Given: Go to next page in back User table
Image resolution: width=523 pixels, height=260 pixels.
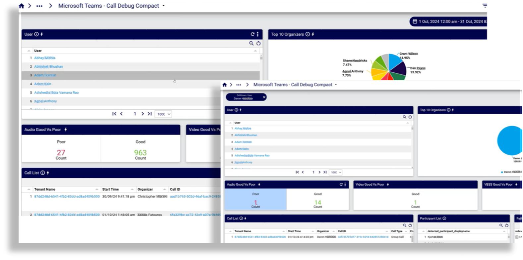Looking at the screenshot, I should pos(143,114).
